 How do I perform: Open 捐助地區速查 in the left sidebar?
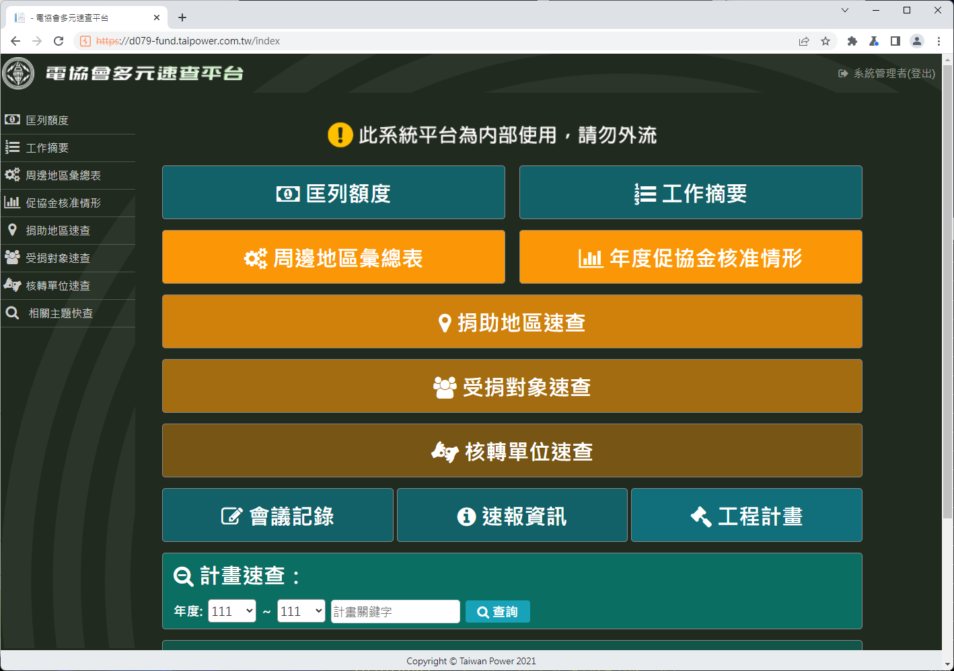pyautogui.click(x=68, y=231)
